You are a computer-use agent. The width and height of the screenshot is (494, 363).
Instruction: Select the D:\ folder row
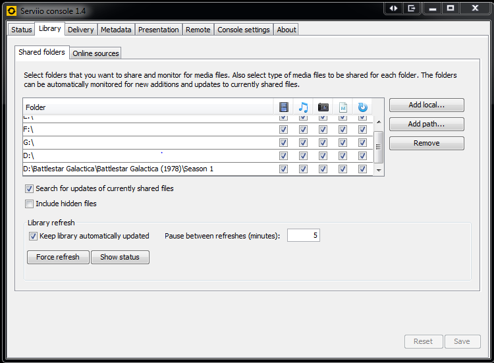198,156
